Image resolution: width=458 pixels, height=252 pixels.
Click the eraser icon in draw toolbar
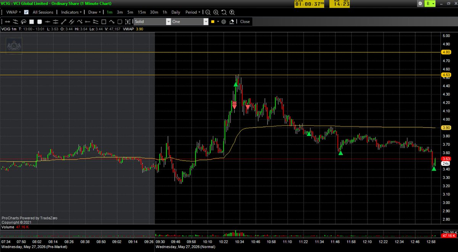(231, 22)
